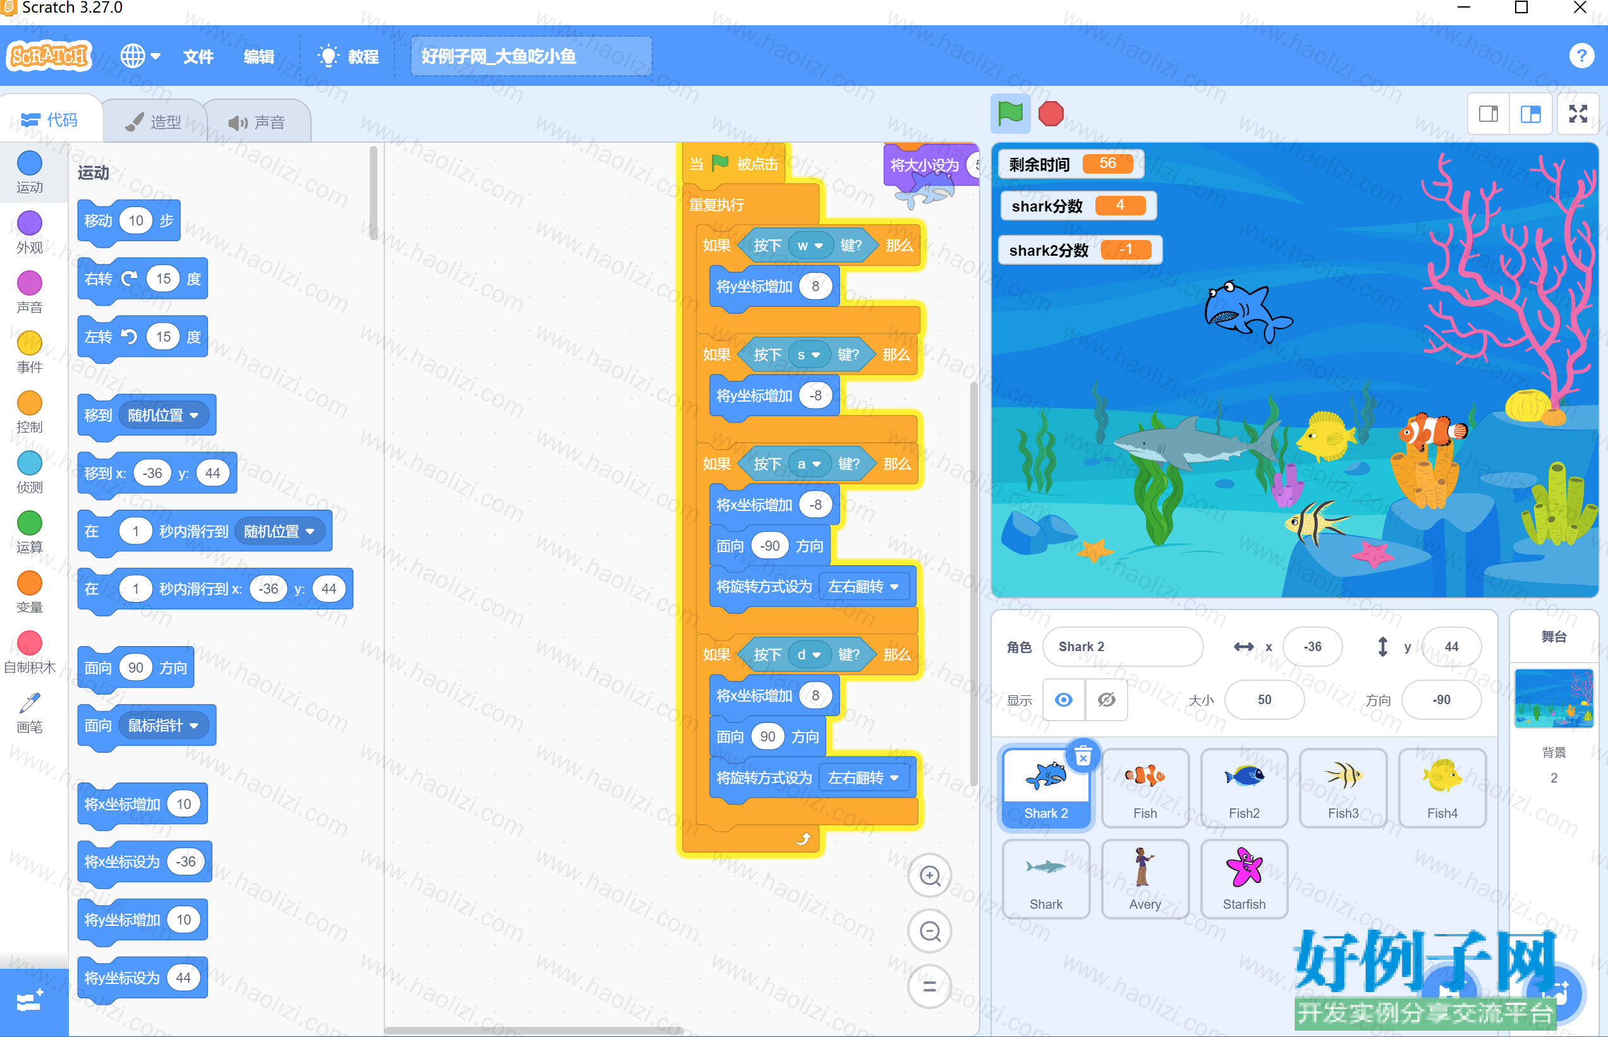Switch to small stage layout
1608x1037 pixels.
click(1488, 114)
